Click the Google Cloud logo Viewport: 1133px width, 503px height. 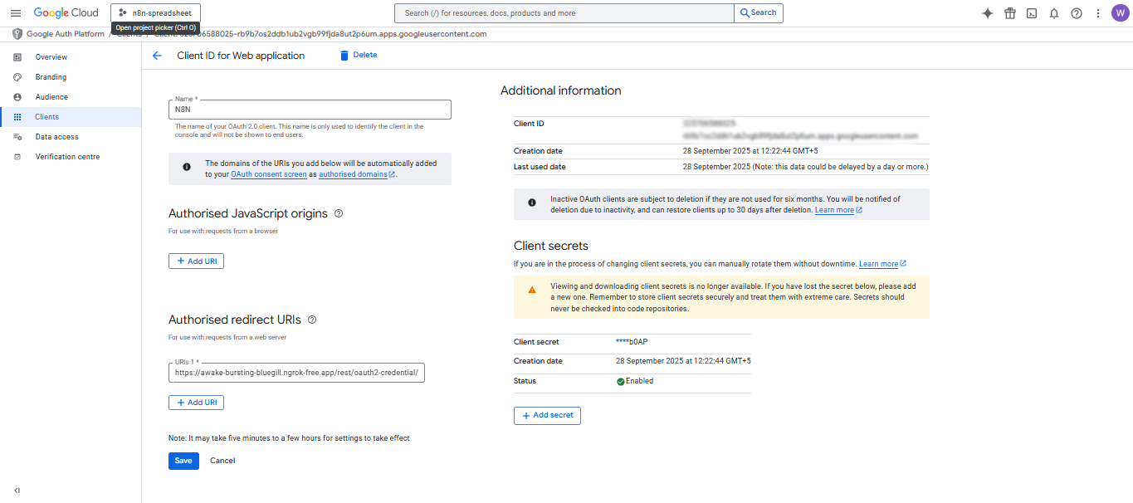tap(65, 12)
